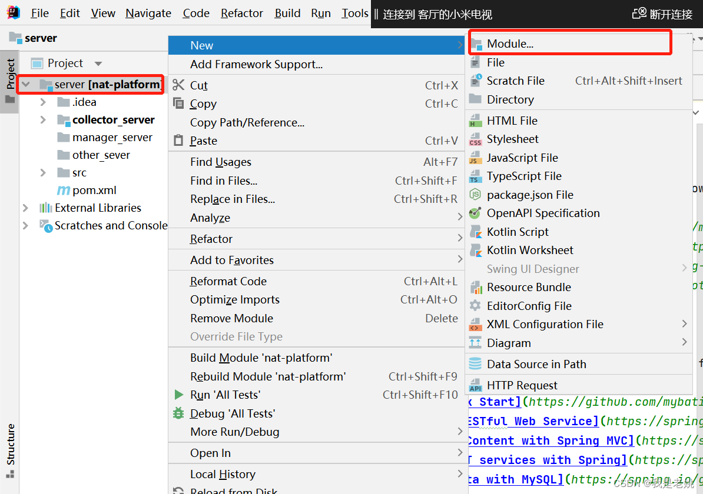Image resolution: width=703 pixels, height=494 pixels.
Task: Open the Navigate menu
Action: point(148,13)
